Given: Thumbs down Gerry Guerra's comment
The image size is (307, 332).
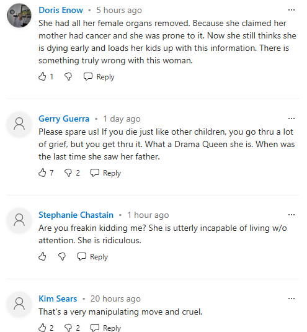Looking at the screenshot, I should click(68, 173).
